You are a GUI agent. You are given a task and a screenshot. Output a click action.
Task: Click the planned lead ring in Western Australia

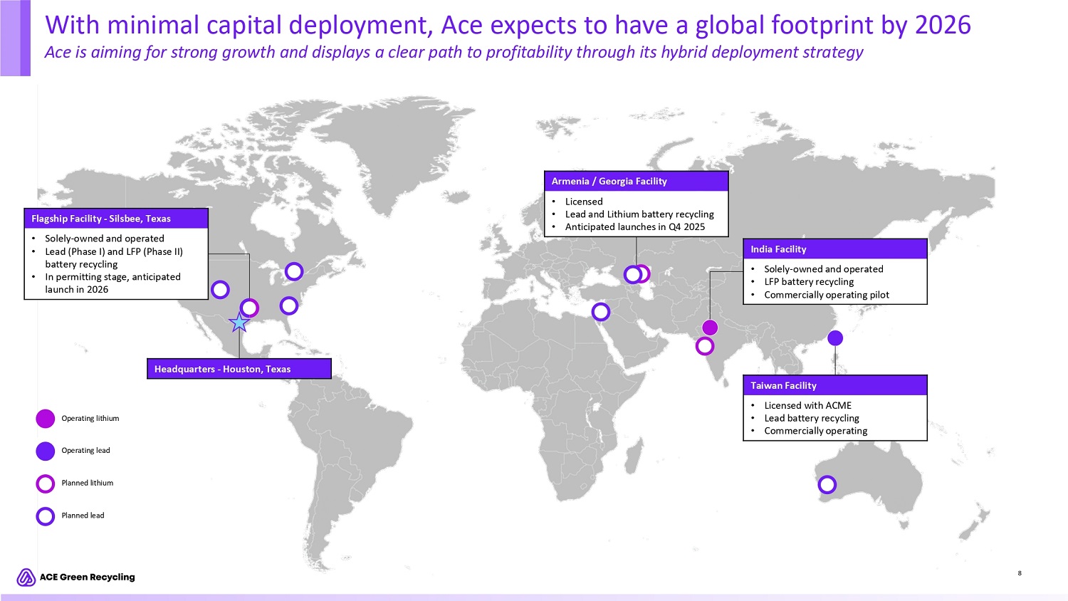[x=827, y=485]
